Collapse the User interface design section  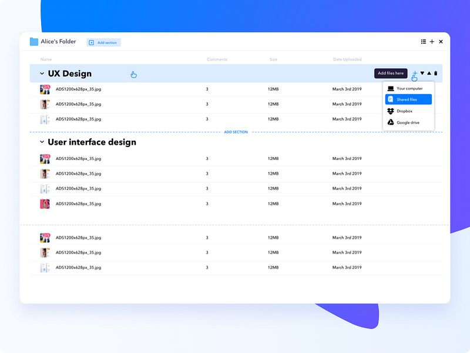click(42, 142)
